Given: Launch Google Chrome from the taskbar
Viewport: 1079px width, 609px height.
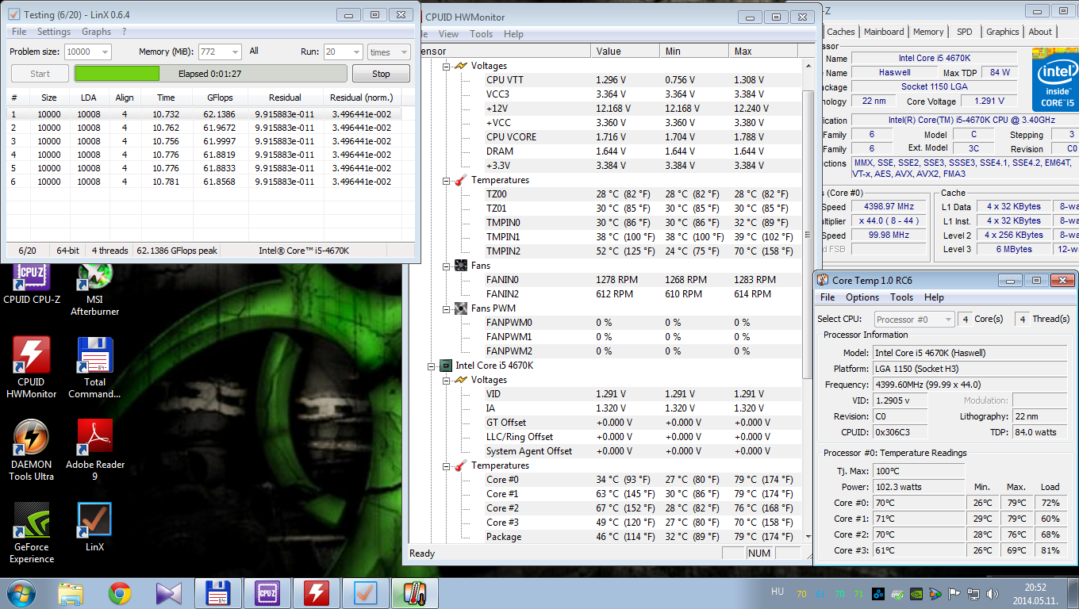Looking at the screenshot, I should point(120,593).
